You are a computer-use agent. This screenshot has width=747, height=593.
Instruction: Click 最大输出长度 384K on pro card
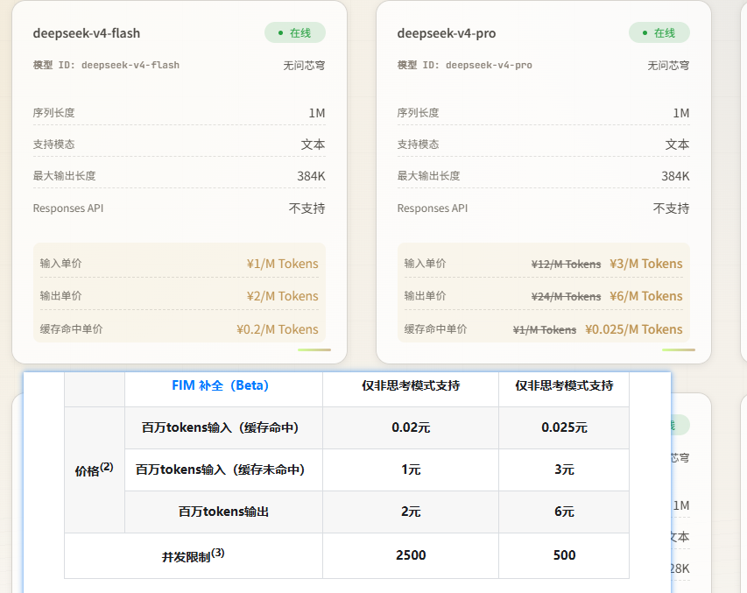click(675, 176)
